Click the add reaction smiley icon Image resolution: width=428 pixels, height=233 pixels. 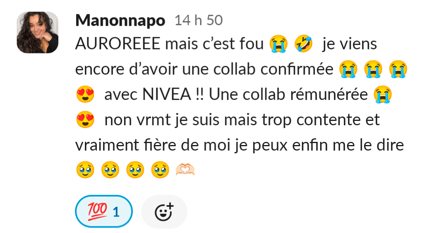coord(164,212)
